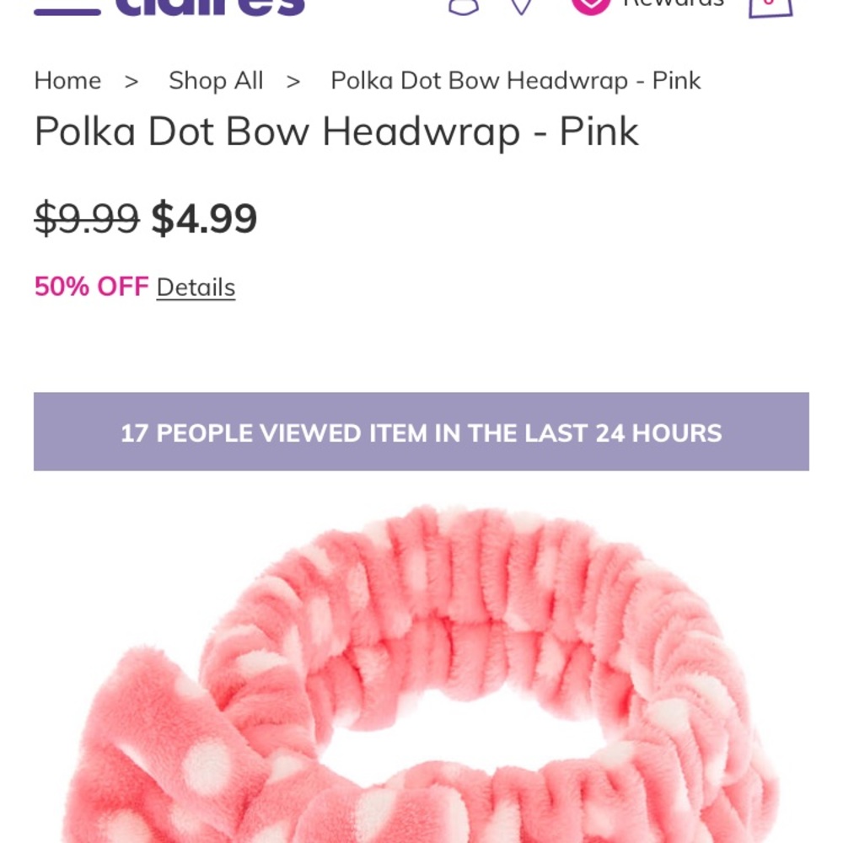Image resolution: width=843 pixels, height=843 pixels.
Task: Click the product title heading
Action: (x=336, y=132)
